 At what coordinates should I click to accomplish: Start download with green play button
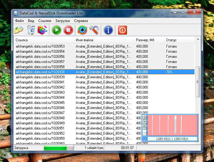[x=57, y=30]
